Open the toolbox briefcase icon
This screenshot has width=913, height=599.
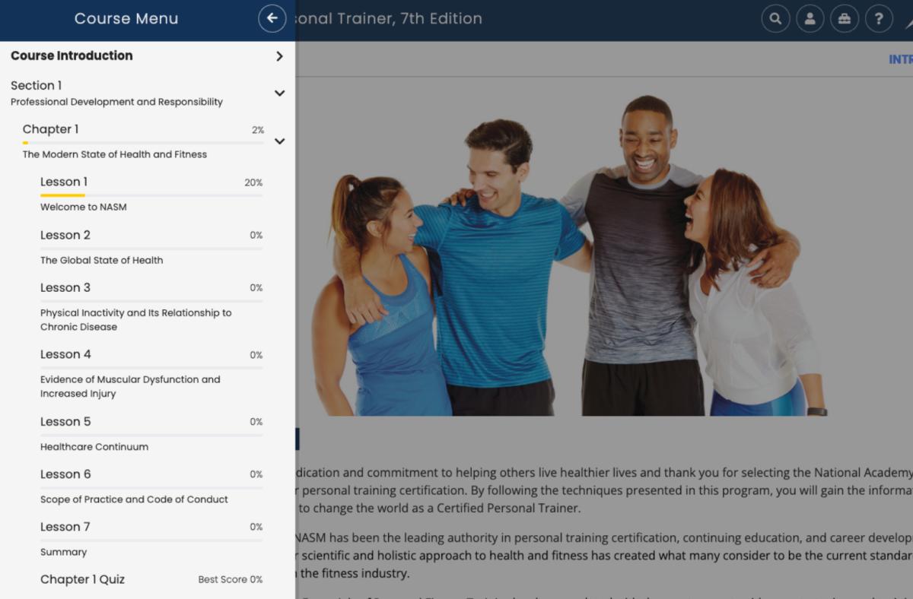click(x=844, y=19)
